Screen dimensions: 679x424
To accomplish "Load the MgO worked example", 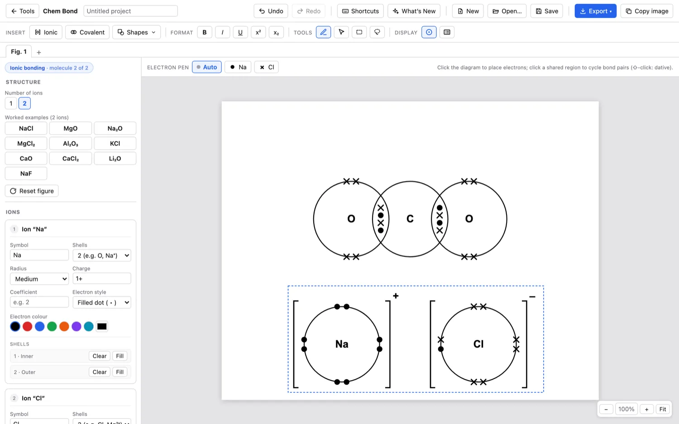I will pyautogui.click(x=71, y=129).
